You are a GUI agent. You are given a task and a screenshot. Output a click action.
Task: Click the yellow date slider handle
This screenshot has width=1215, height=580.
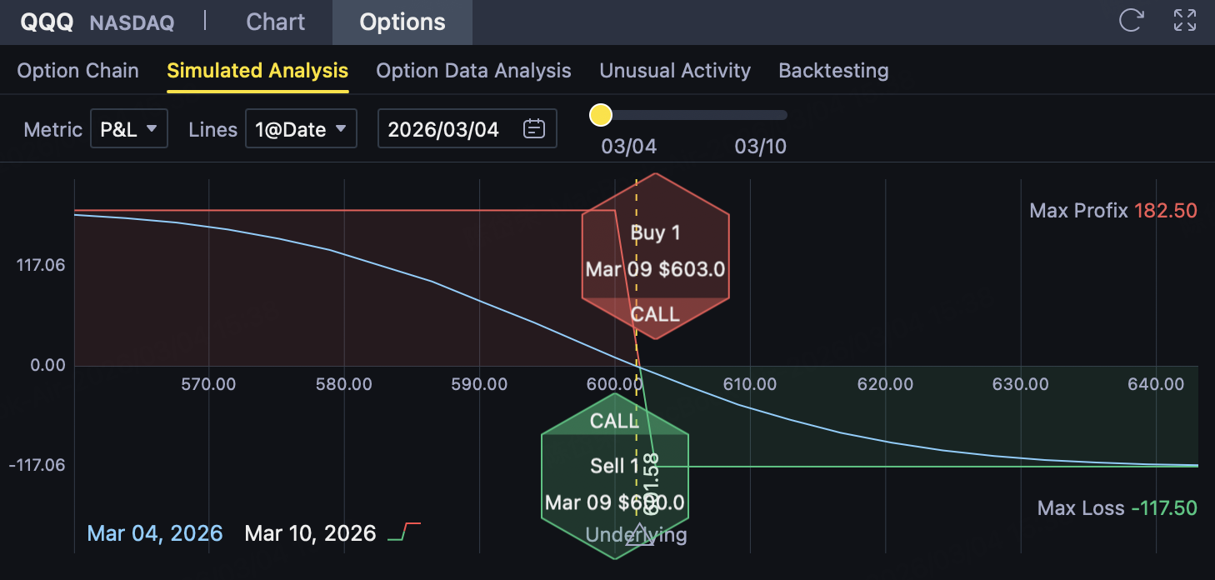(601, 115)
